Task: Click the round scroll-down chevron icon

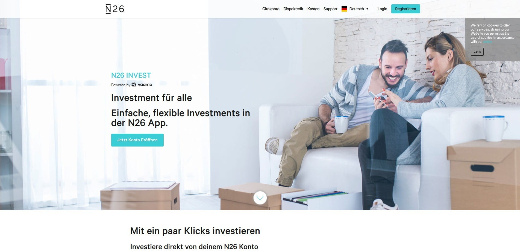Action: [x=260, y=198]
